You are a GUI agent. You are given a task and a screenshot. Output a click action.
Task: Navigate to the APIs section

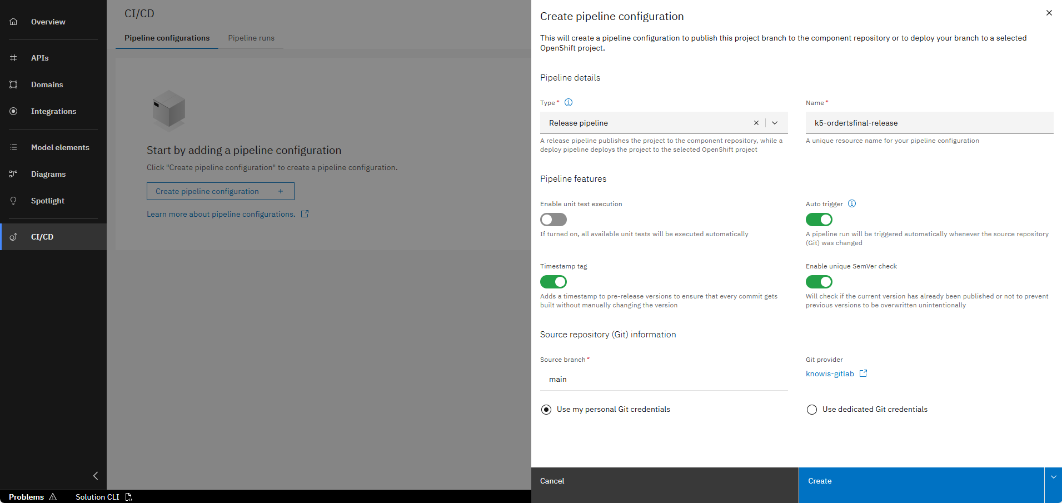(39, 58)
